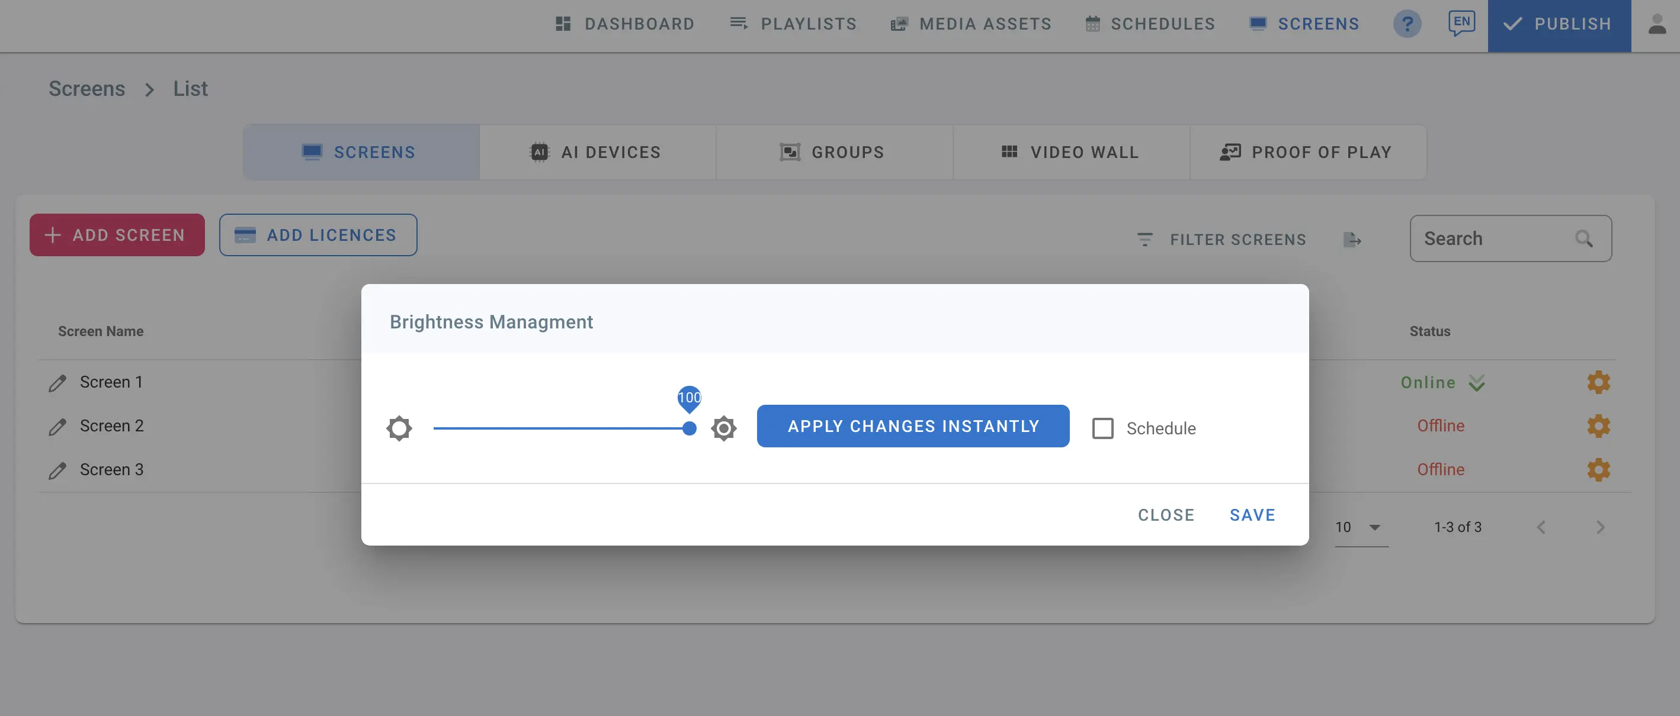Enable the Schedule checkbox
This screenshot has width=1680, height=716.
pyautogui.click(x=1102, y=428)
